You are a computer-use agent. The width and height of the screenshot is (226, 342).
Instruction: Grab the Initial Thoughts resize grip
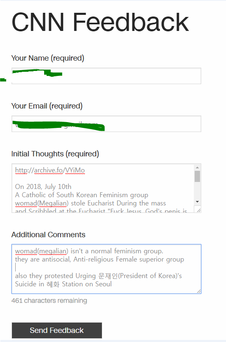[198, 210]
